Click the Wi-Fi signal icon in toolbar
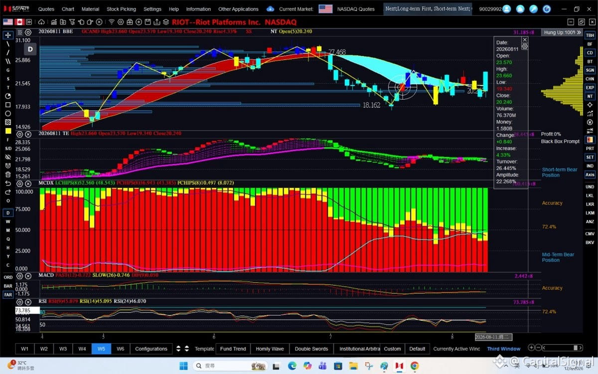The height and width of the screenshot is (374, 598). (x=112, y=22)
